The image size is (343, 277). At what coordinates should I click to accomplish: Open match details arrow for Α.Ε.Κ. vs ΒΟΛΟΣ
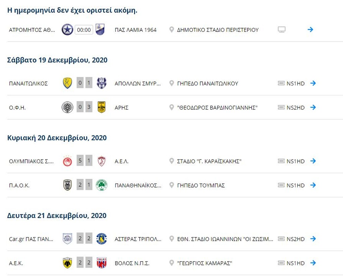pyautogui.click(x=313, y=263)
